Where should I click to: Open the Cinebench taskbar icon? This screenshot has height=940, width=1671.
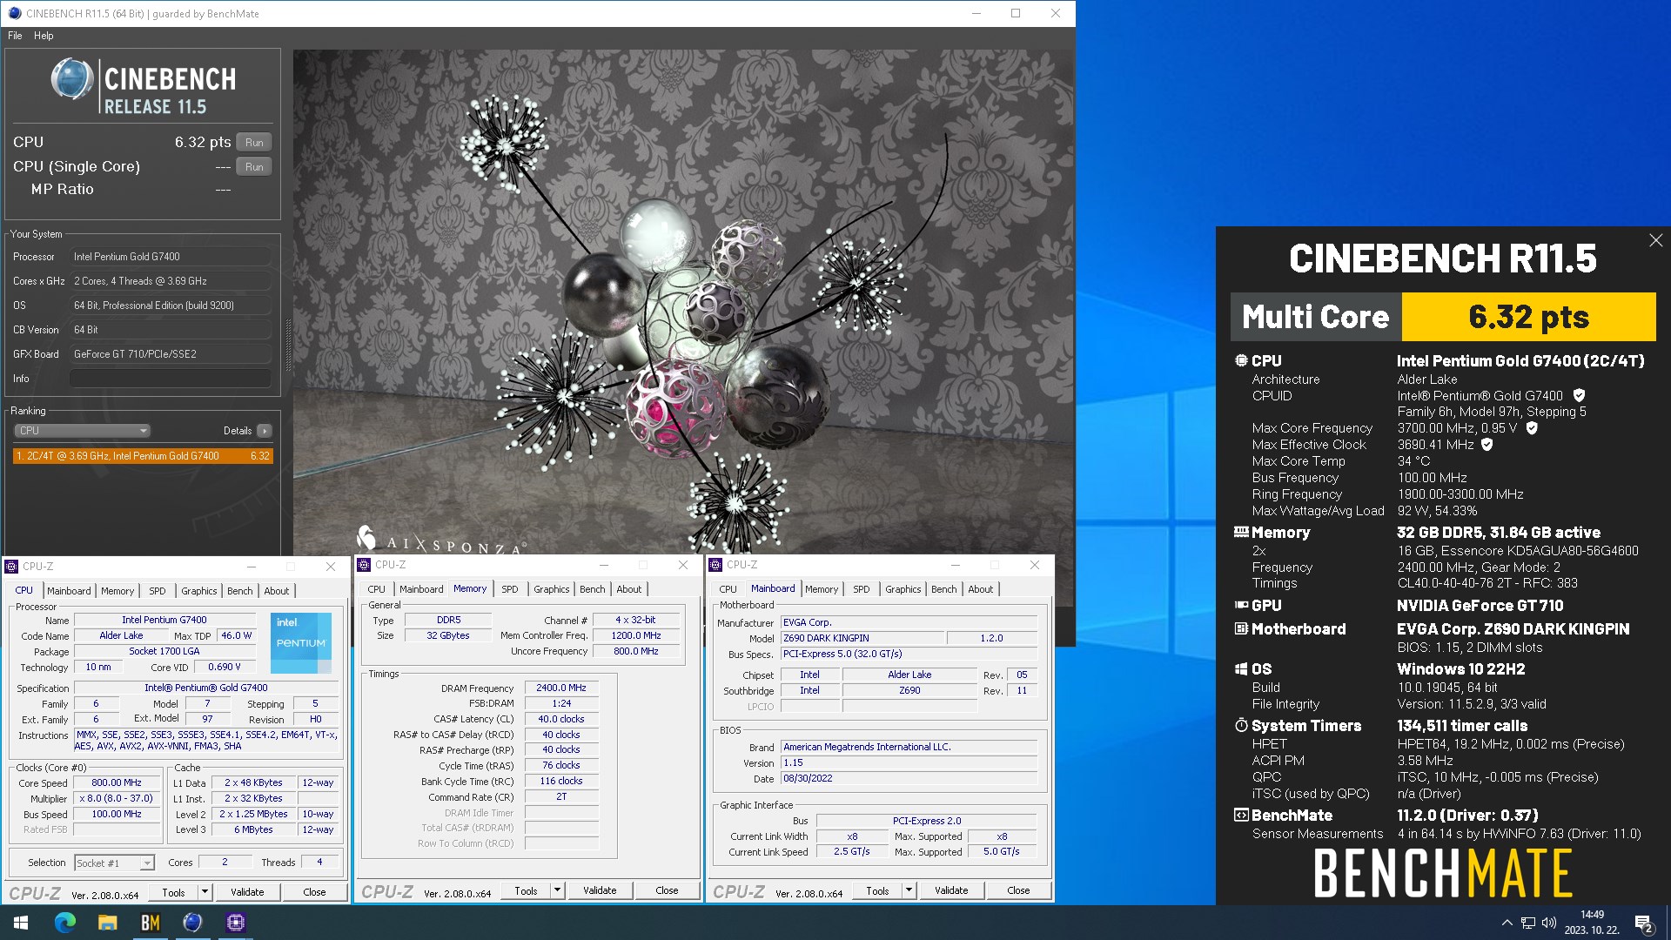(192, 923)
